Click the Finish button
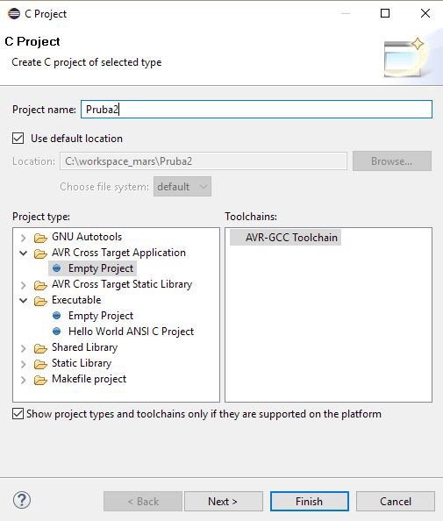 (310, 501)
